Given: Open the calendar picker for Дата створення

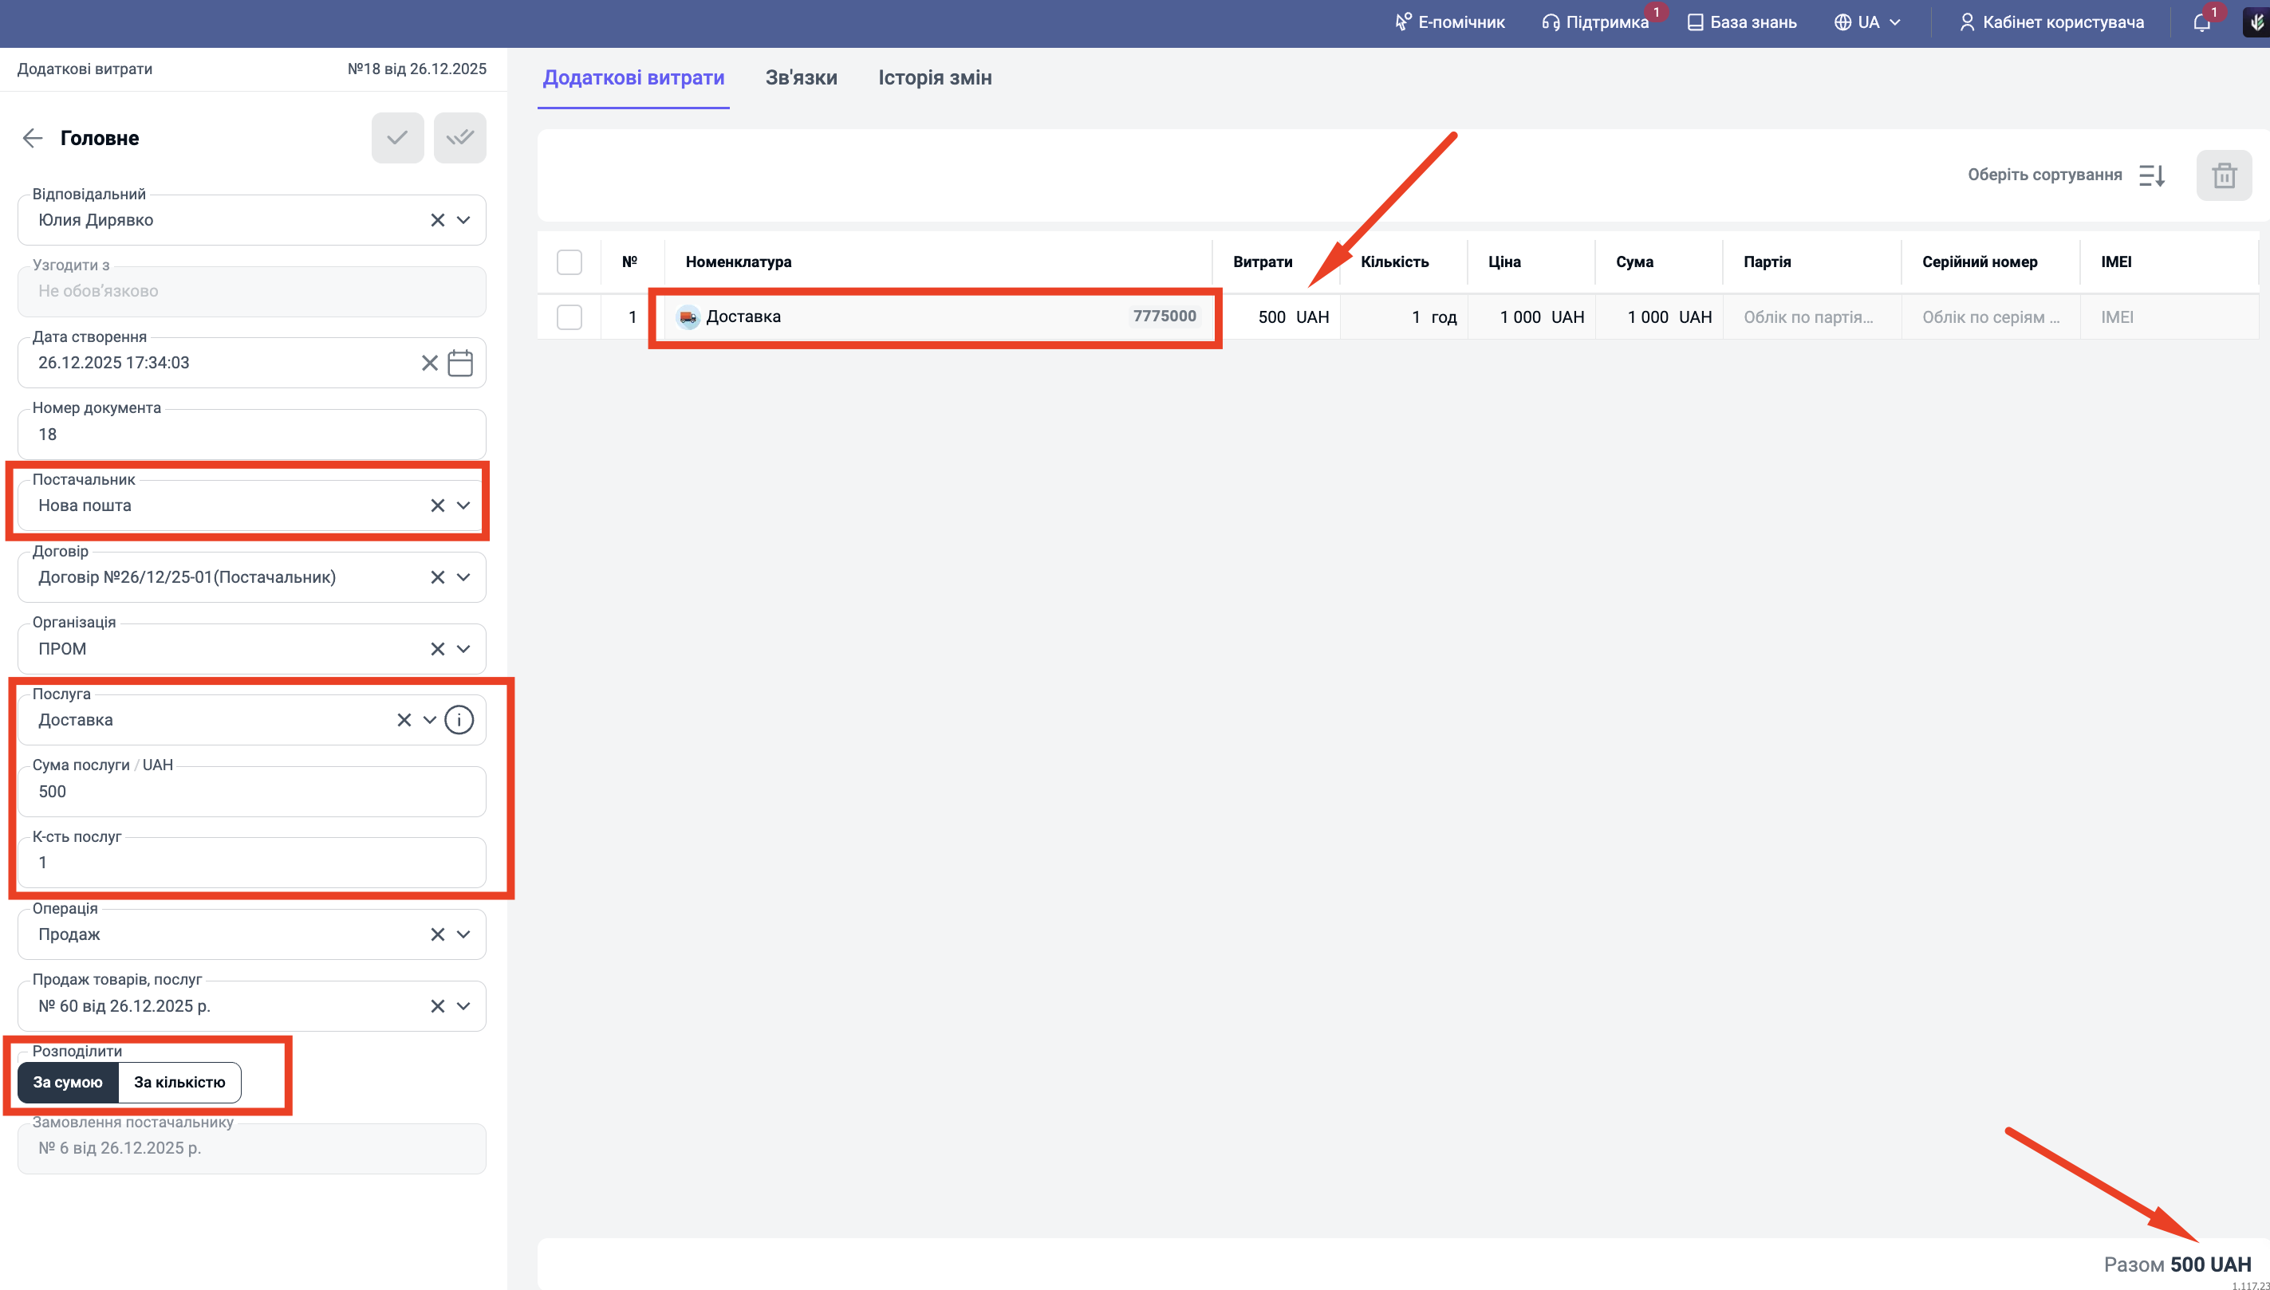Looking at the screenshot, I should [460, 364].
